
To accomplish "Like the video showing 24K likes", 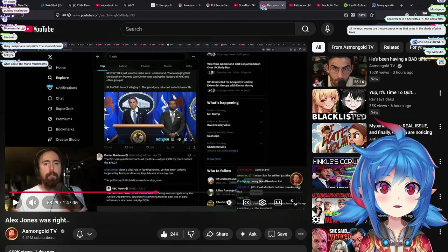I will pyautogui.click(x=169, y=234).
